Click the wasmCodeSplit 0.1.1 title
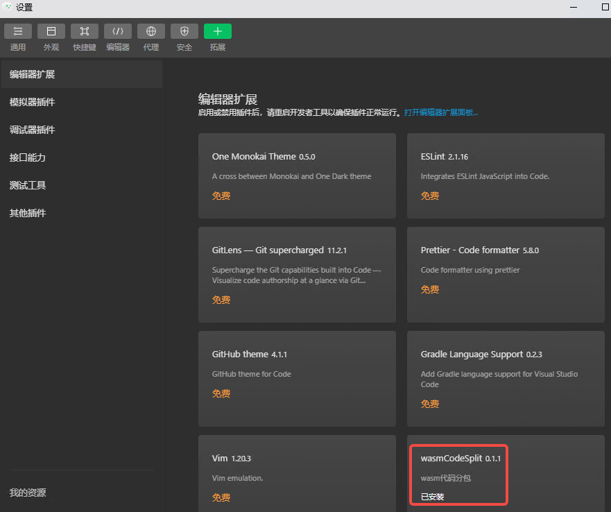Viewport: 611px width, 512px height. pos(461,458)
